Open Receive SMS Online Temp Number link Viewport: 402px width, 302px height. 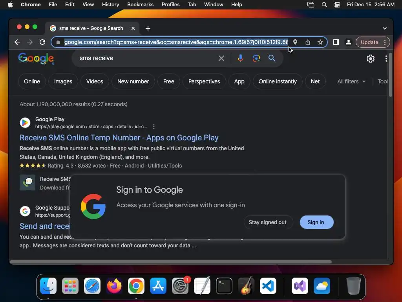pyautogui.click(x=119, y=138)
